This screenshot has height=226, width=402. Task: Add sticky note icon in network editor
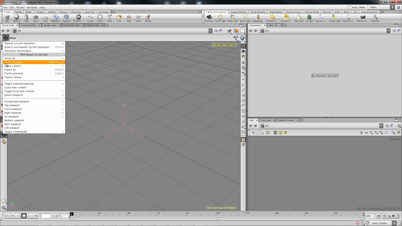(x=280, y=133)
